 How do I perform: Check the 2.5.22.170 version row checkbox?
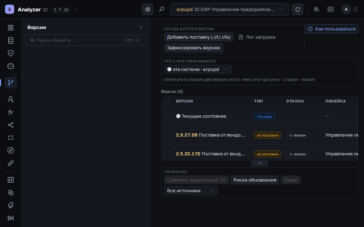tap(167, 154)
